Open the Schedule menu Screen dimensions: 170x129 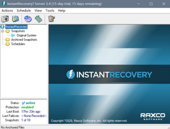24,11
